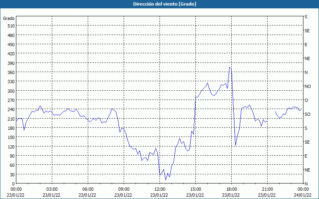Click the '00:00 24/01/22' time axis label
Viewport: 319px width, 199px height.
[303, 192]
